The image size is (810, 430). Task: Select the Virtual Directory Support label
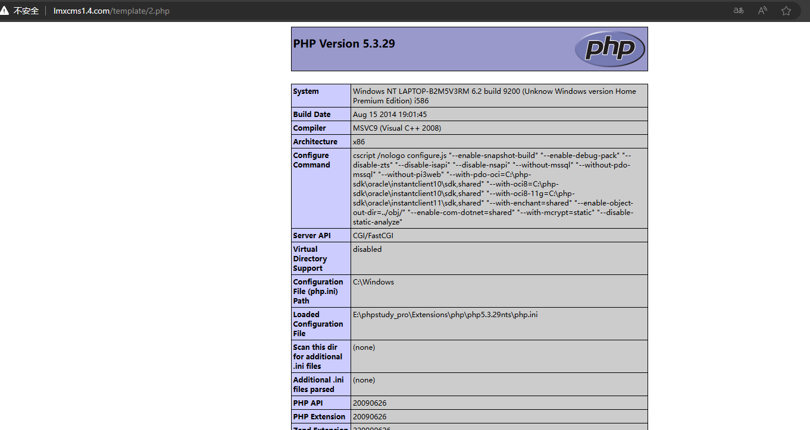tap(310, 259)
